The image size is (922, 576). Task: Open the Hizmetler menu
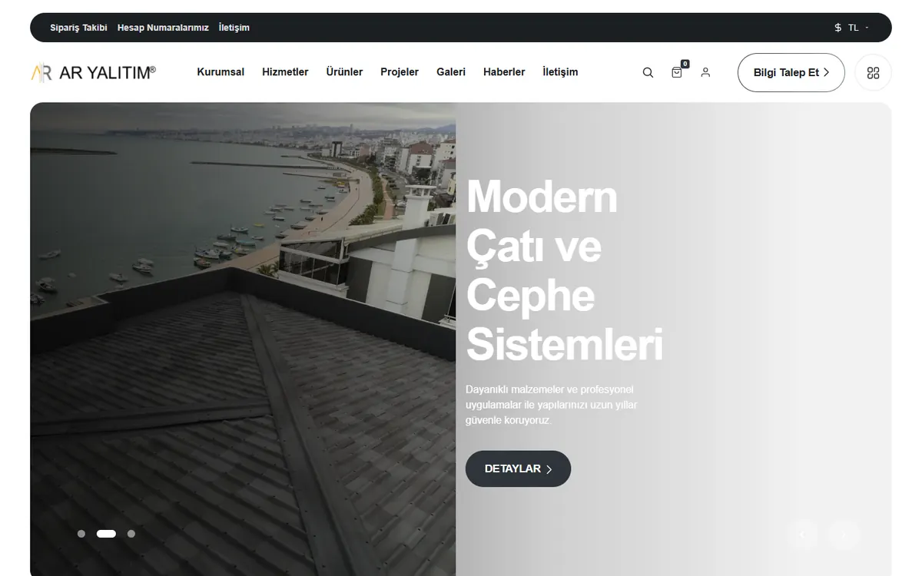point(285,72)
